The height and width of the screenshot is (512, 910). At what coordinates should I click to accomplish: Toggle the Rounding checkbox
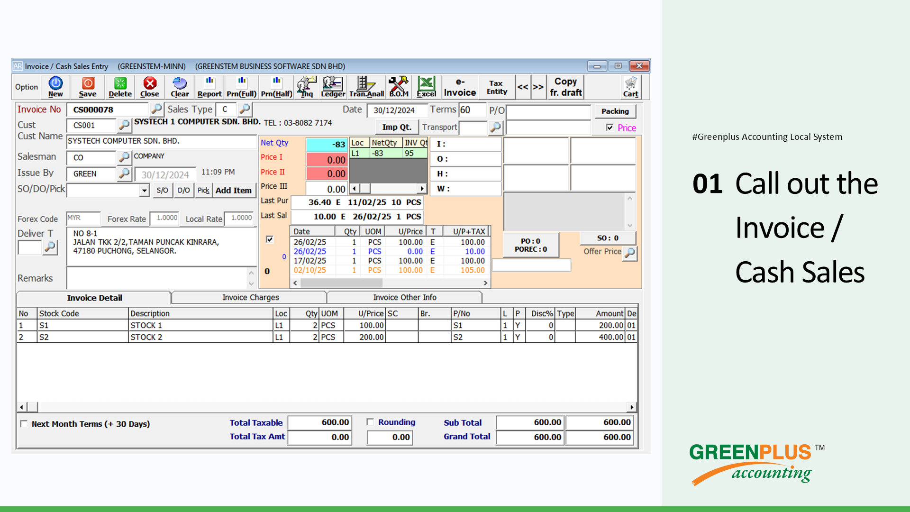[370, 422]
